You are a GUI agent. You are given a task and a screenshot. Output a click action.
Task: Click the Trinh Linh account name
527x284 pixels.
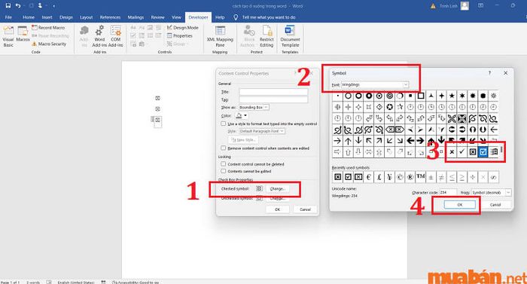449,6
